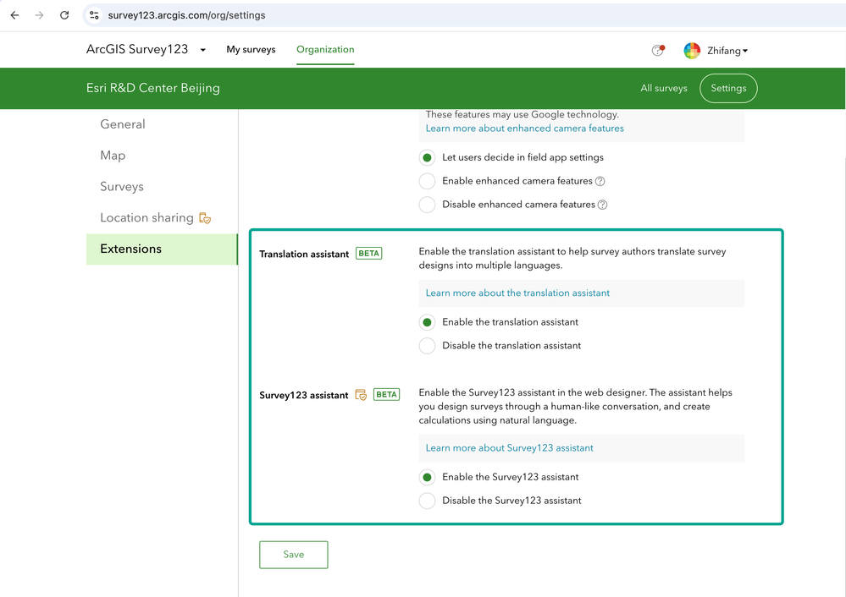
Task: Open site information icon in address bar
Action: click(94, 15)
